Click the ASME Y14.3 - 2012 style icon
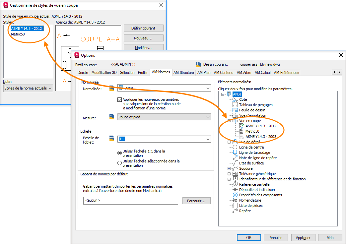Viewport: 346px width, 244px height. point(242,126)
